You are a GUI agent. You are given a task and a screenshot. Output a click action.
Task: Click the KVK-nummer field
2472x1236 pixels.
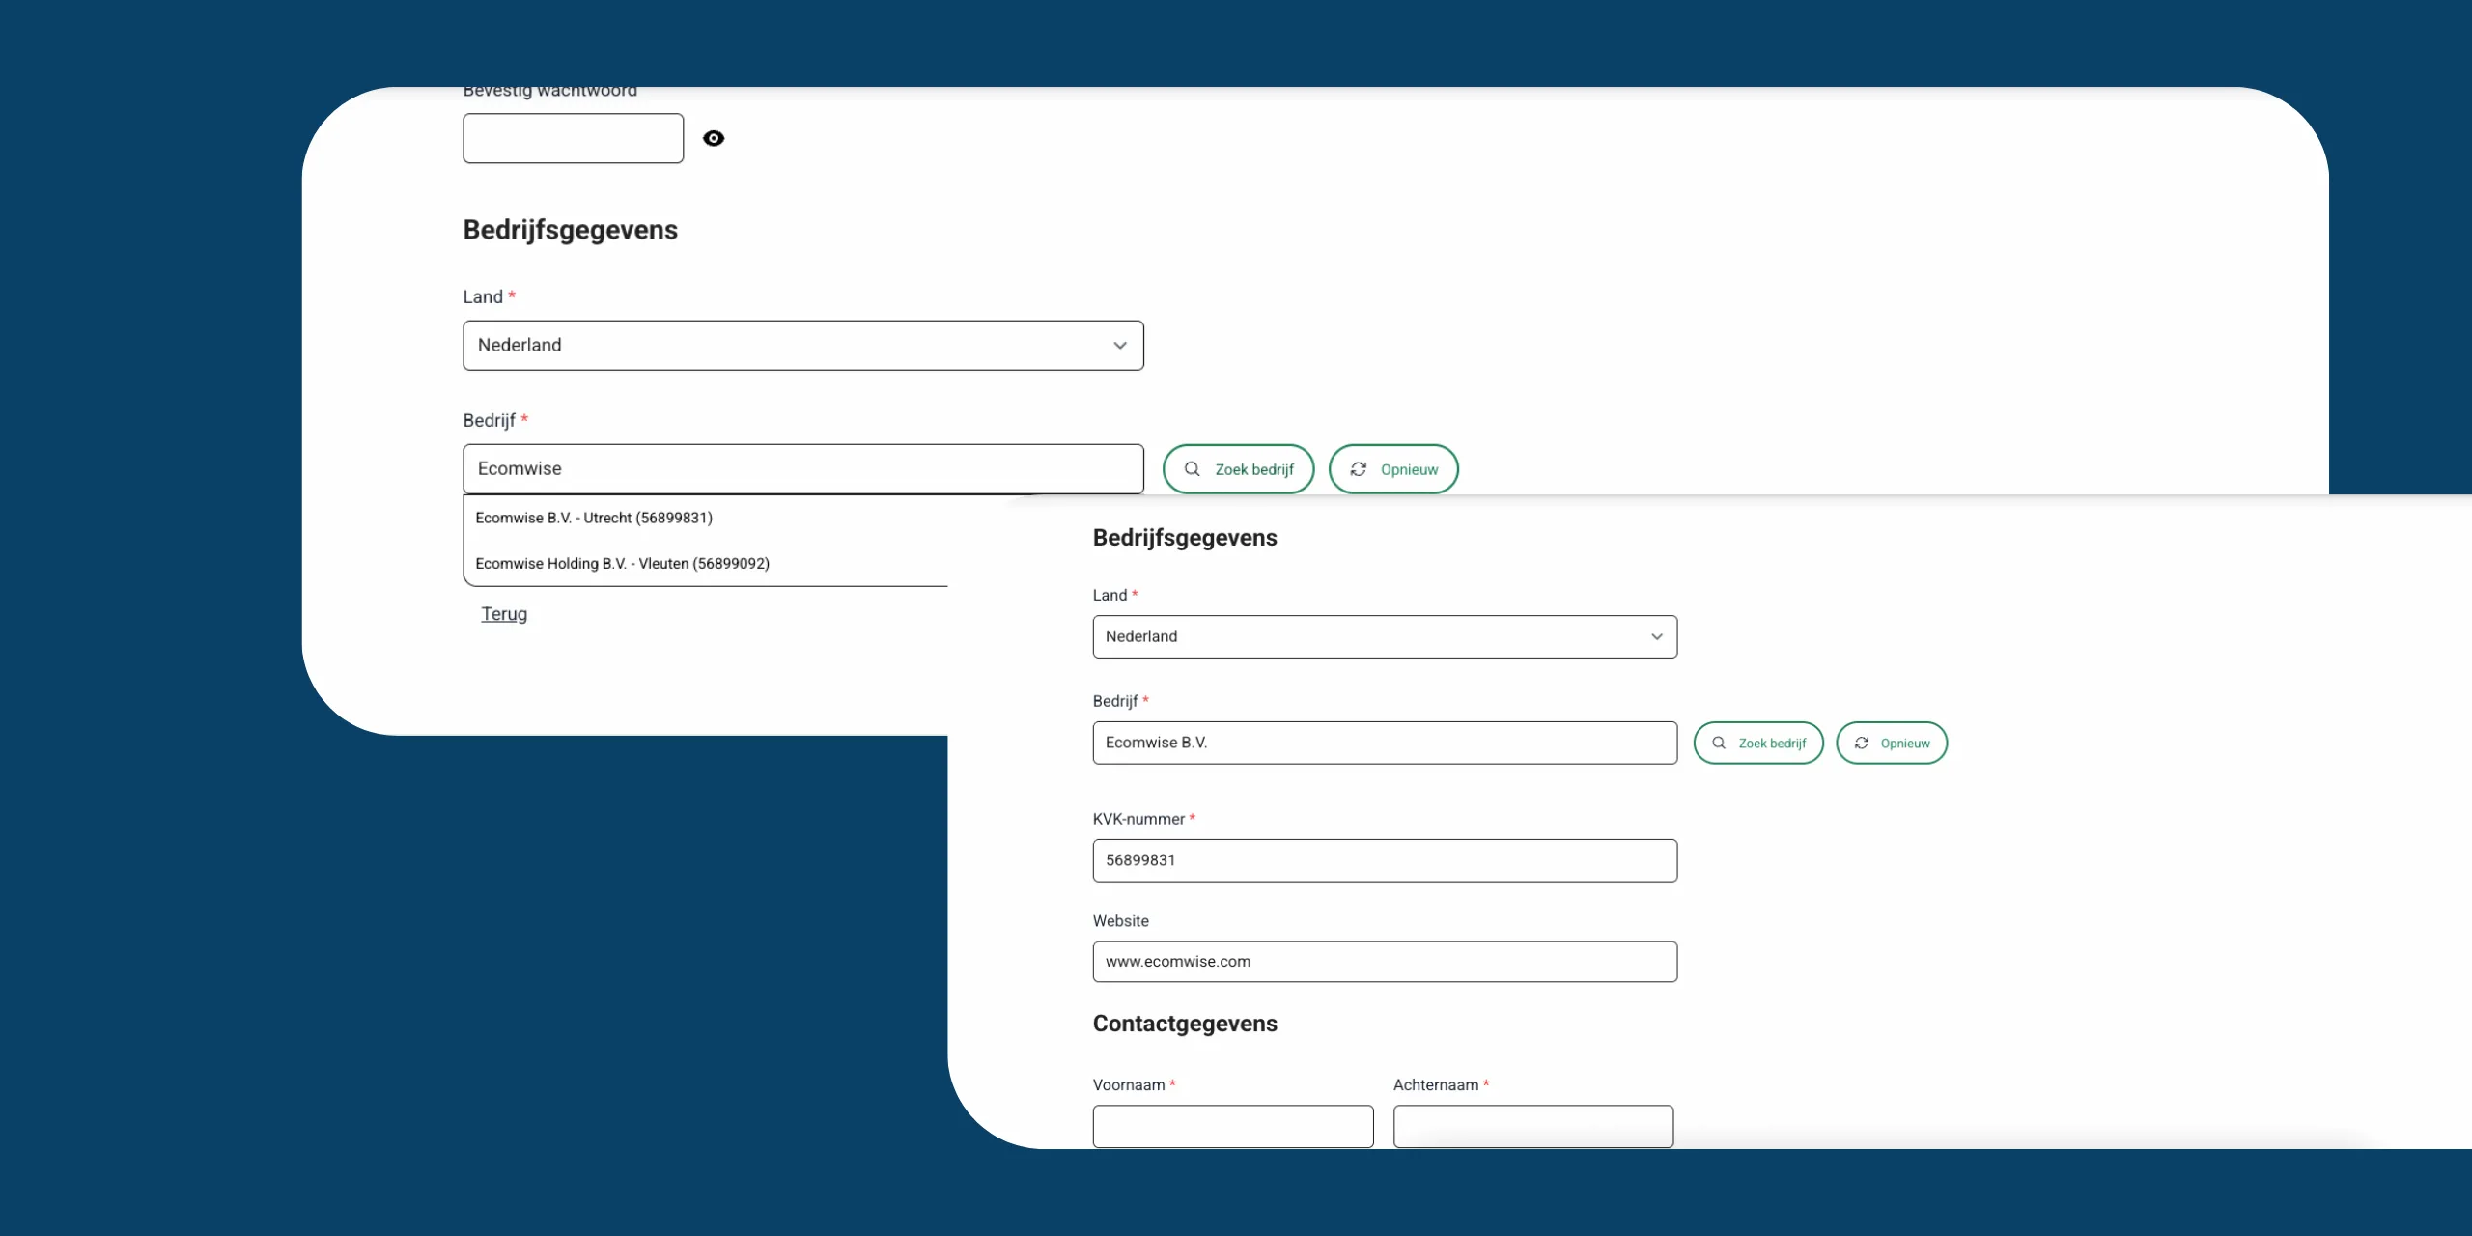click(1384, 860)
